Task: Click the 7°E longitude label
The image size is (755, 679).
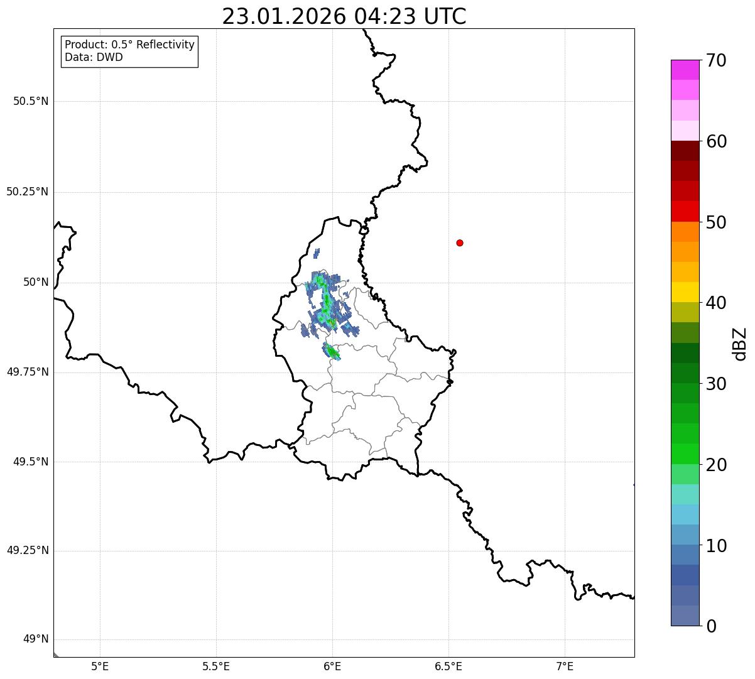Action: (565, 666)
